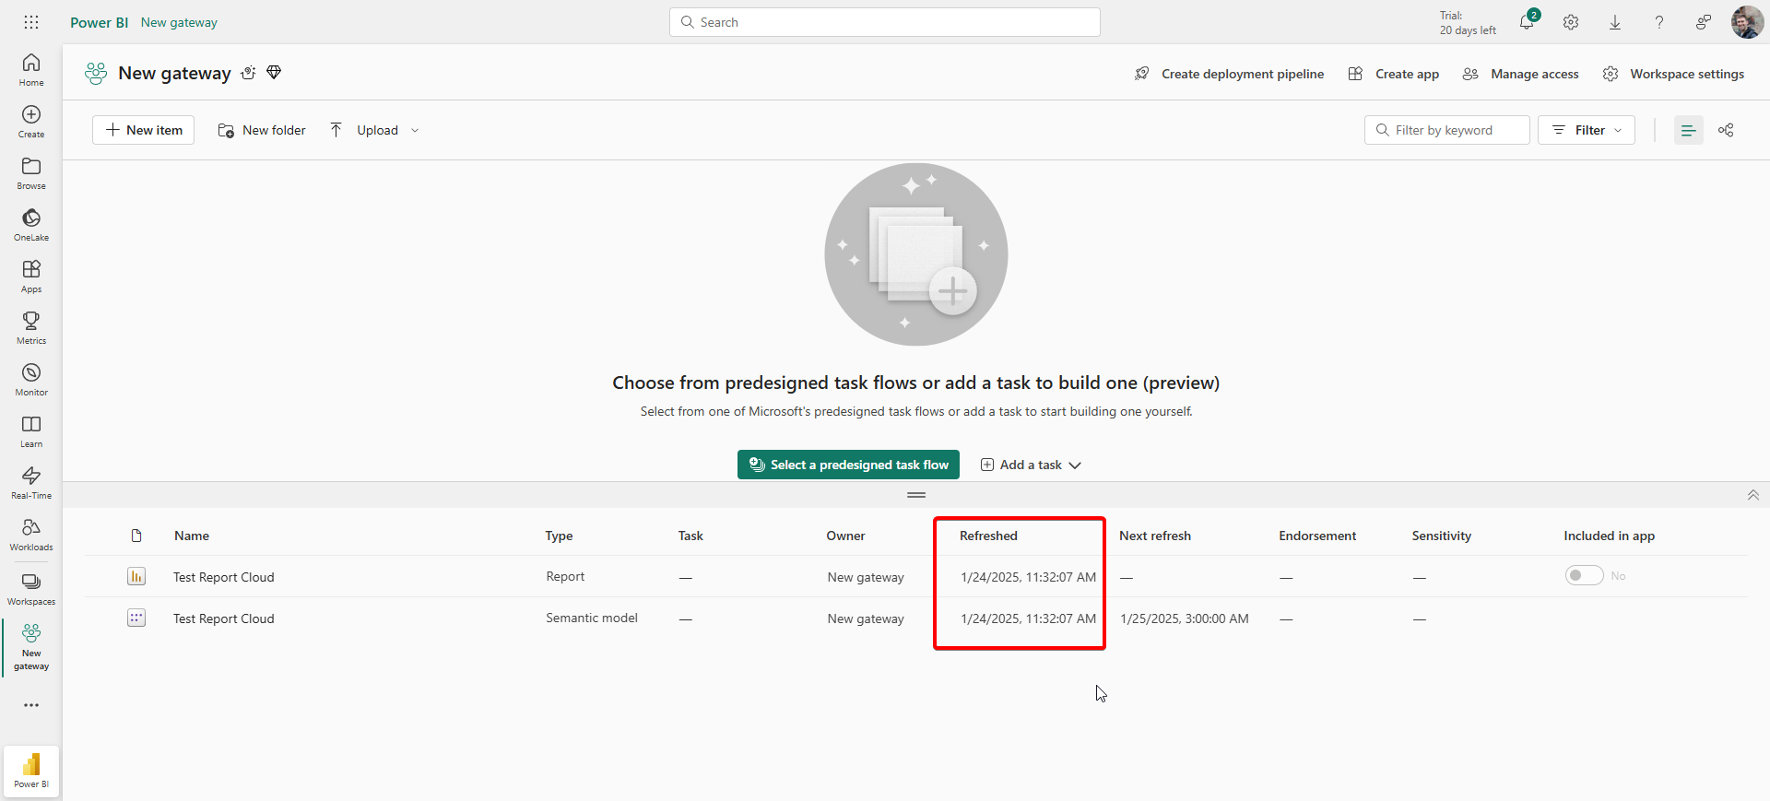
Task: Open the app launcher grid
Action: (x=31, y=22)
